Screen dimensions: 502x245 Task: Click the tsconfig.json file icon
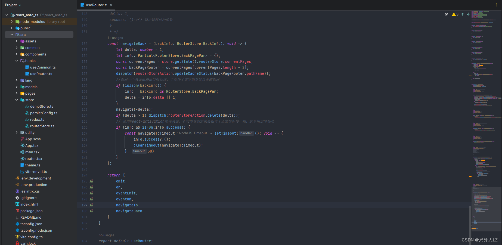click(x=17, y=224)
